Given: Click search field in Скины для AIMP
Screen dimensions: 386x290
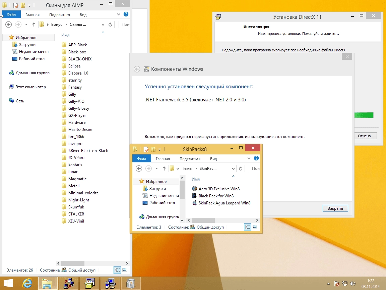Looking at the screenshot, I should point(124,25).
